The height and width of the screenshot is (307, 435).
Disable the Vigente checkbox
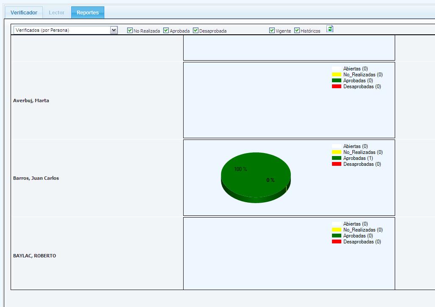(x=272, y=30)
